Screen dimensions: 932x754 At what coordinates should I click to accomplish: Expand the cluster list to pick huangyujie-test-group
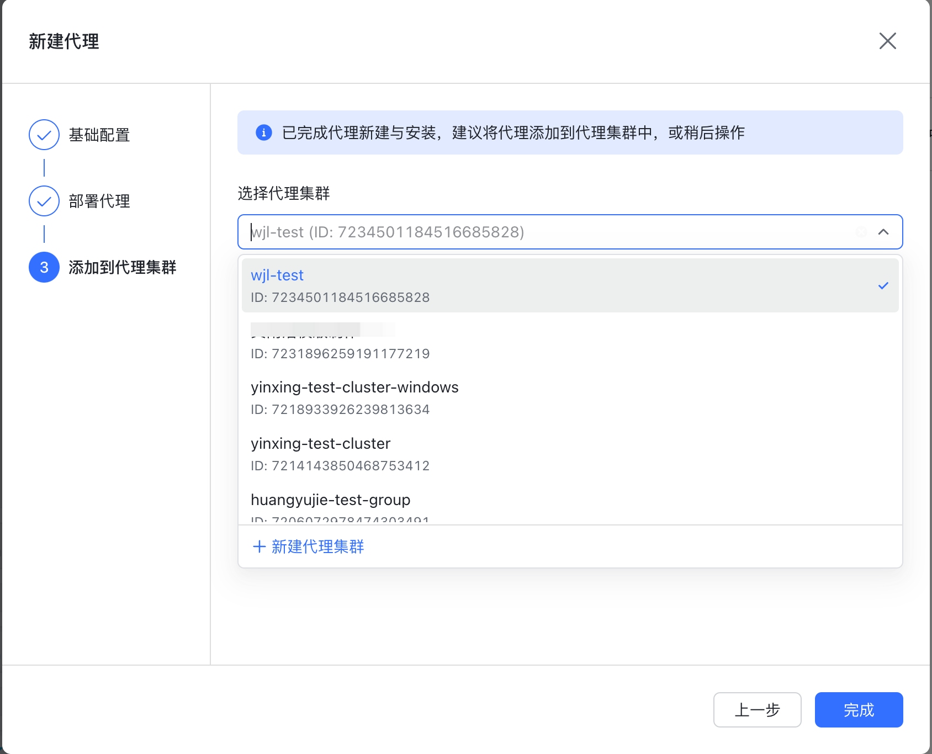[330, 500]
